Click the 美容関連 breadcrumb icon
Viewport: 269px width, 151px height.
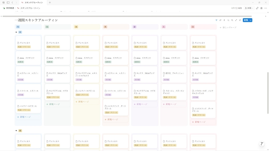[x=4, y=8]
